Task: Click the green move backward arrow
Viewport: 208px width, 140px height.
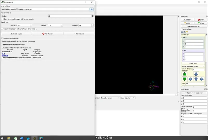Action: tap(184, 79)
